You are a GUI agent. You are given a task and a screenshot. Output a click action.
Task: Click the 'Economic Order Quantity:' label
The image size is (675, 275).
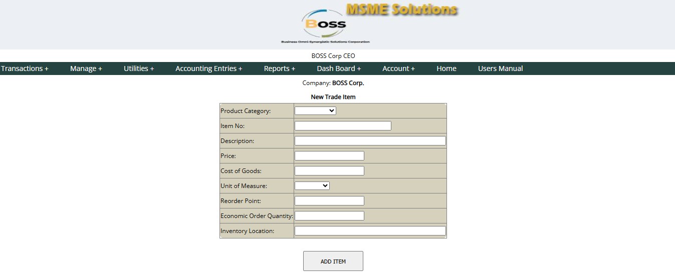[257, 216]
